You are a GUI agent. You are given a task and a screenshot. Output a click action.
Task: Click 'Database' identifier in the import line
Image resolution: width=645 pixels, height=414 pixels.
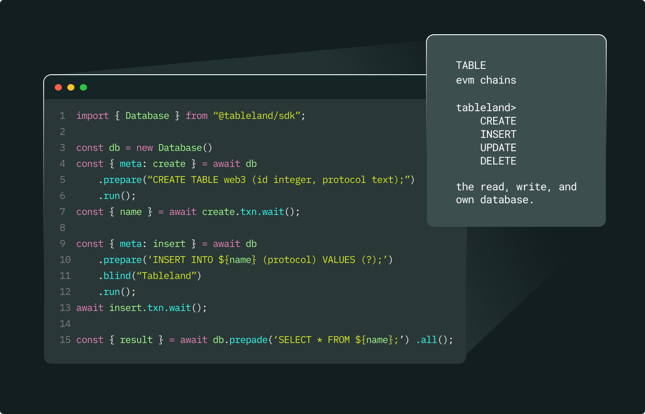click(x=147, y=116)
